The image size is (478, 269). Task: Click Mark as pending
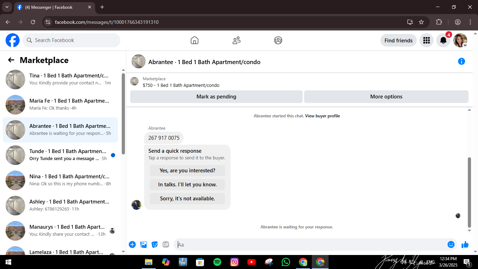pyautogui.click(x=216, y=97)
